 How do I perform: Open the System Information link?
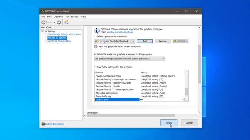tap(55, 124)
